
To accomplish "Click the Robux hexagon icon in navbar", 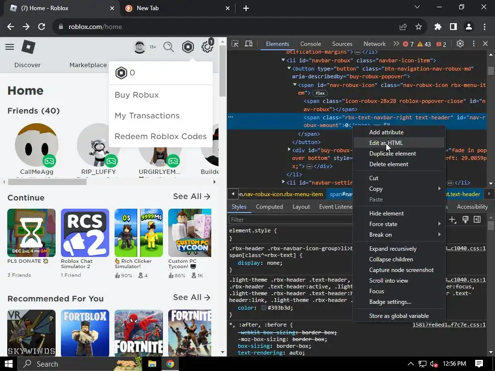I will 188,47.
